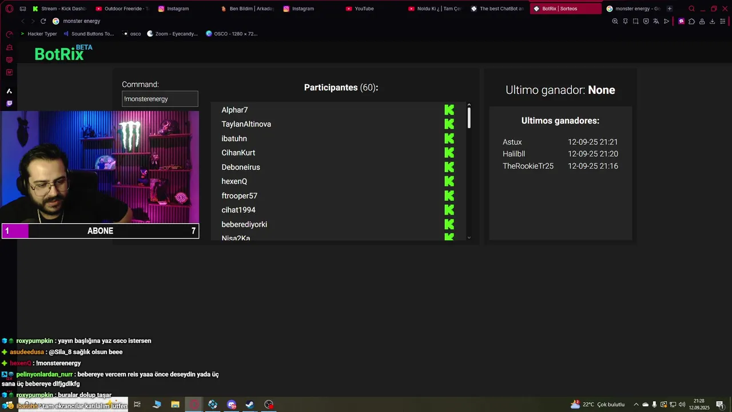Switch to The best ChatBot tab
The image size is (732, 412).
point(497,9)
